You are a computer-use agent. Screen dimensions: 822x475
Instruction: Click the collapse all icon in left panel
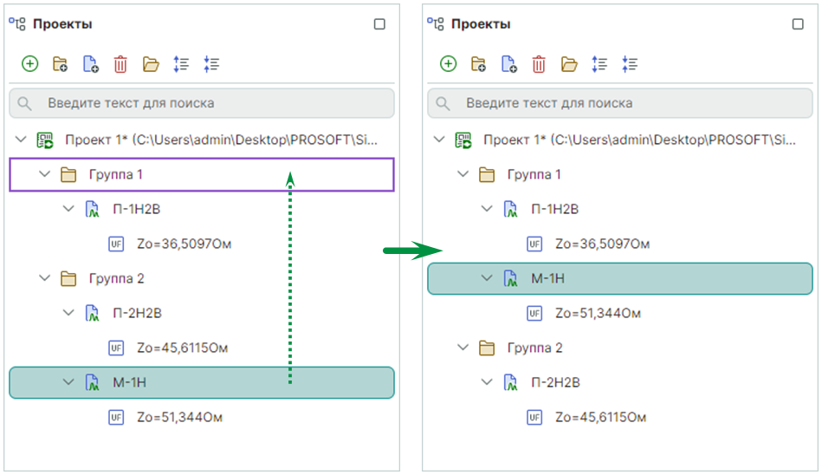pos(211,63)
